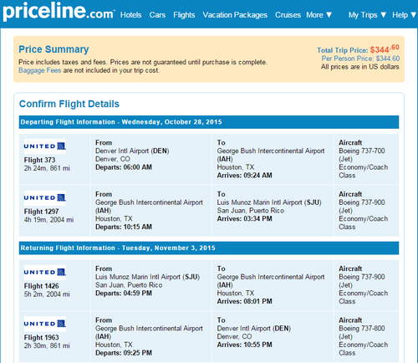Open the My Trips dropdown
Screen dimensions: 418x363
point(367,15)
